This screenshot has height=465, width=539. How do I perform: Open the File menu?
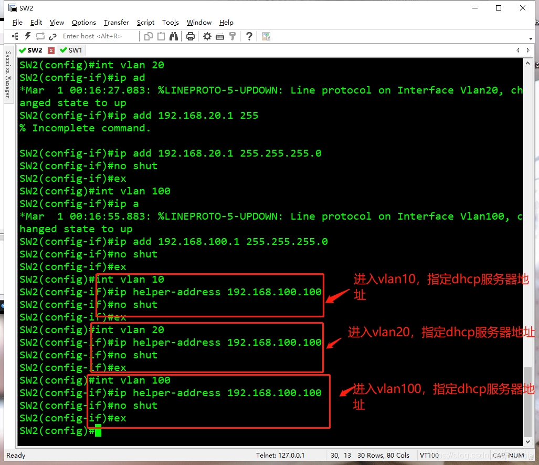coord(17,23)
